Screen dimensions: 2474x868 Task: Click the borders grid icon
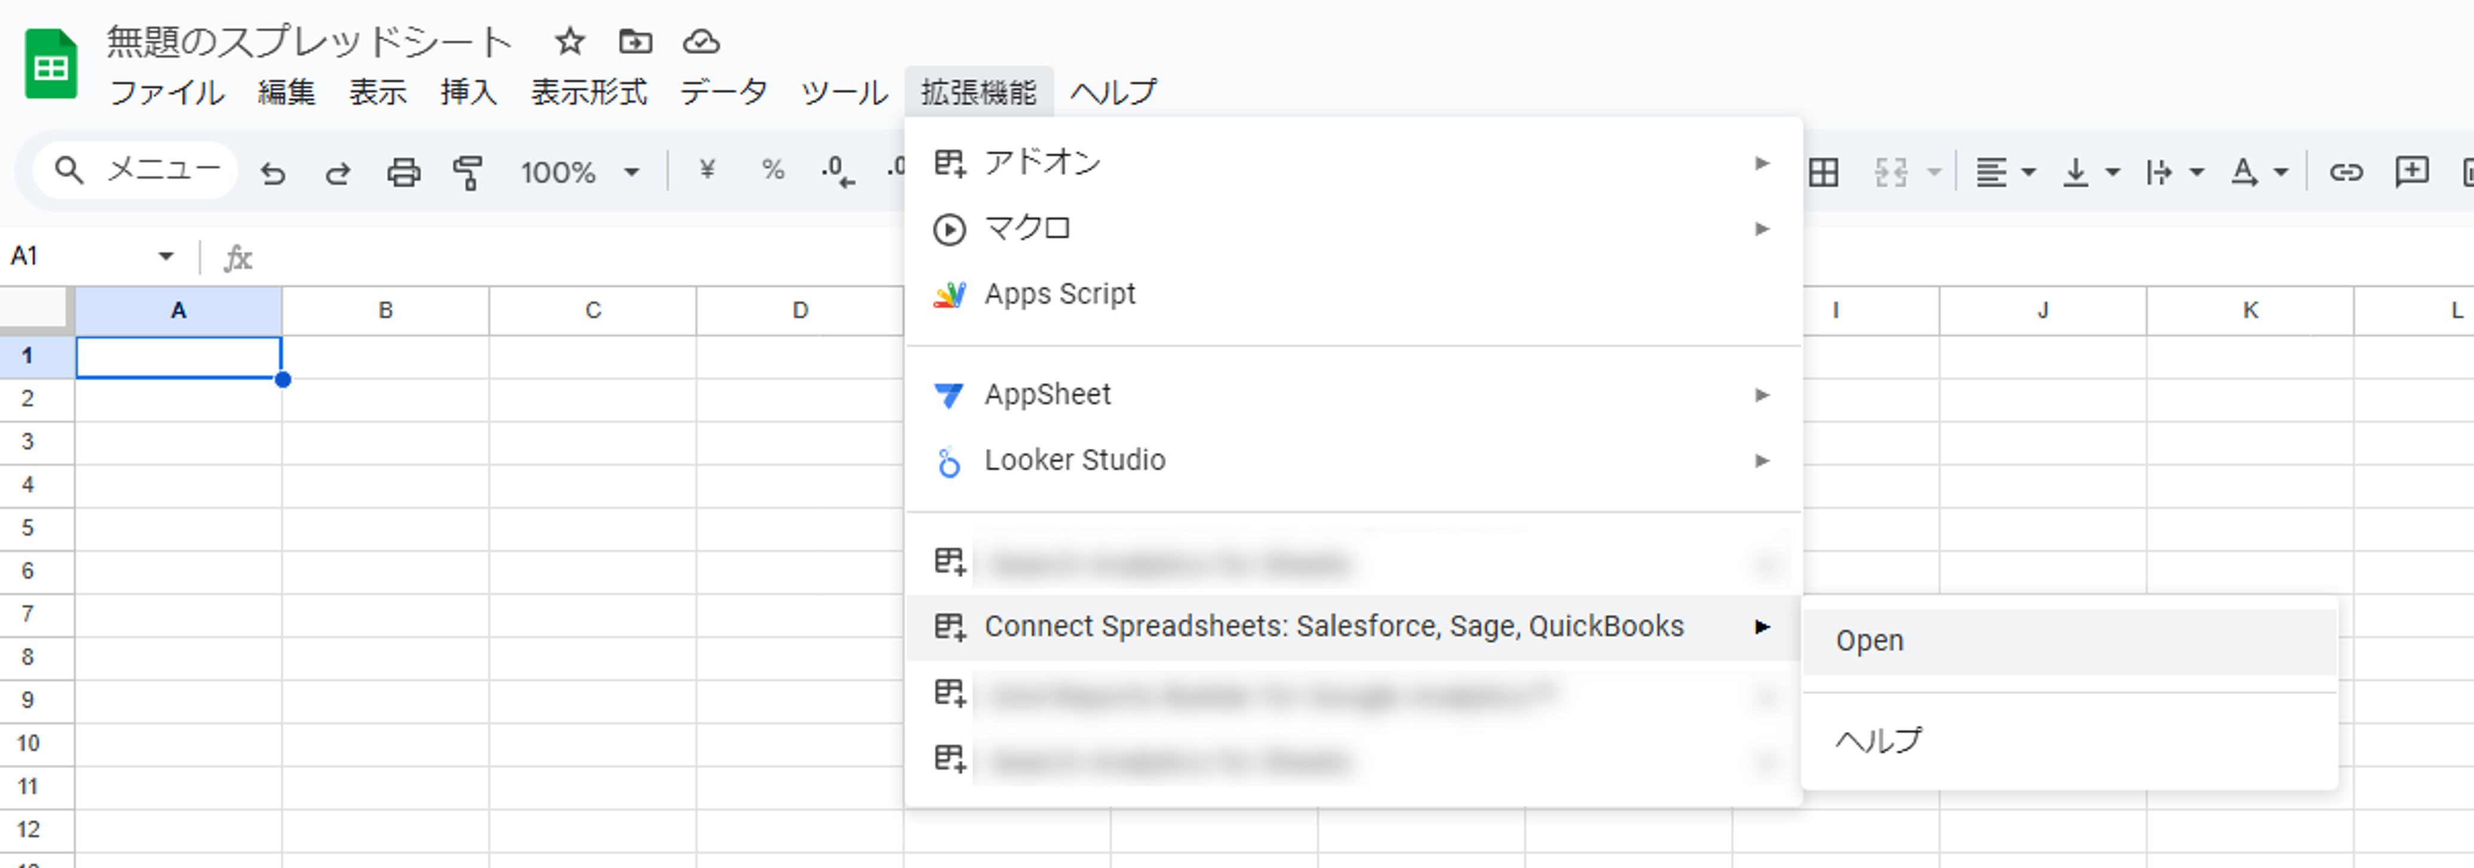1823,173
